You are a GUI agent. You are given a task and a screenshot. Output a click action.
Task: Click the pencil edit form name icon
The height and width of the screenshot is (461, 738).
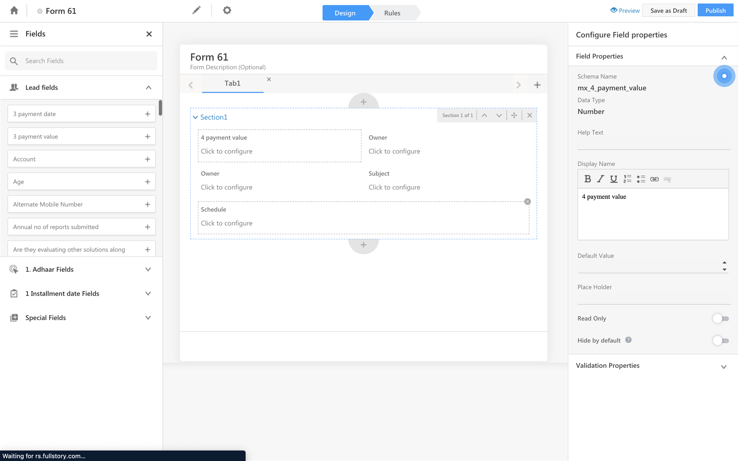click(196, 10)
